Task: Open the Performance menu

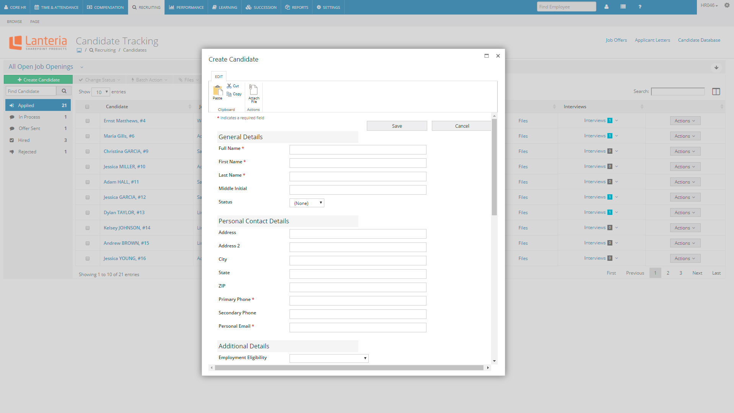Action: (x=186, y=7)
